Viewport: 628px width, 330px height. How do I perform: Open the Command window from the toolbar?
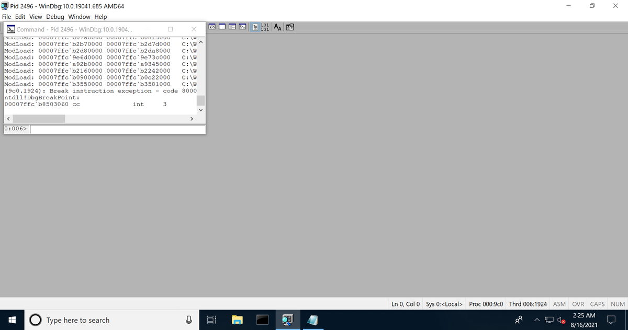pos(242,27)
